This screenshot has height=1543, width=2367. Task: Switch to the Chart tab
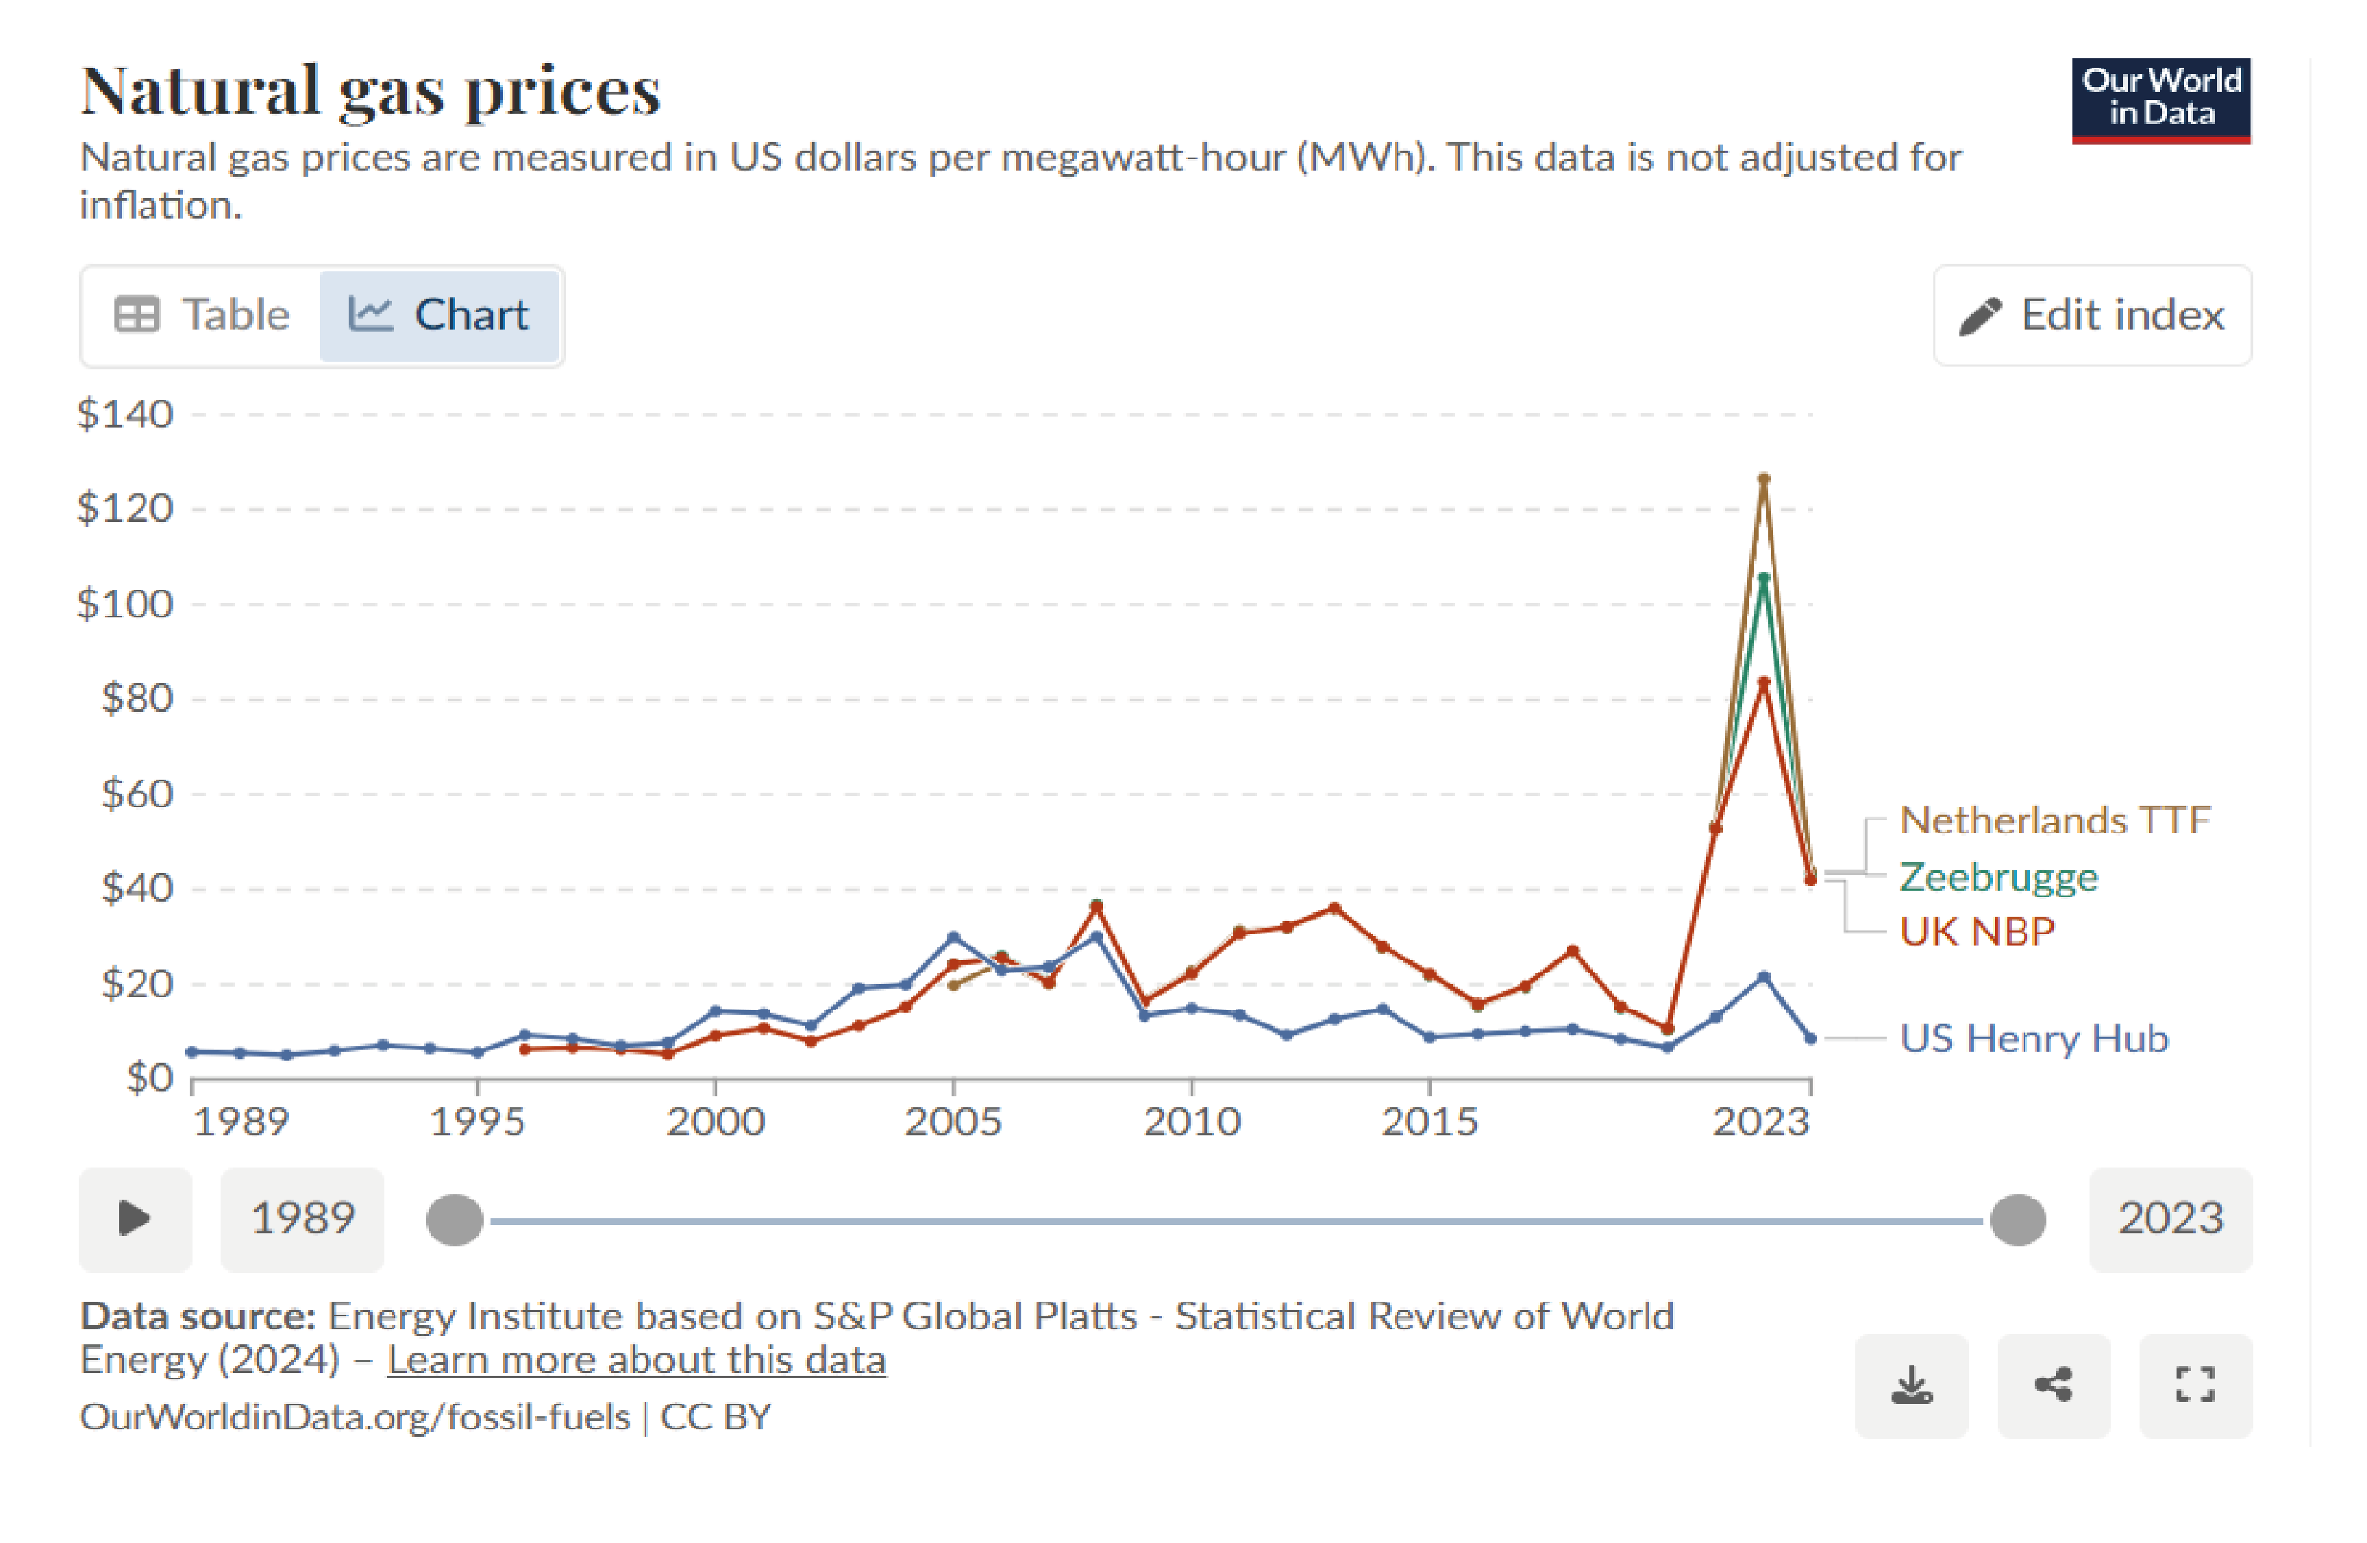438,315
